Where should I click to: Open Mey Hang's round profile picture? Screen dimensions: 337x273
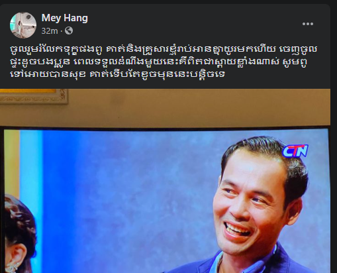23,25
